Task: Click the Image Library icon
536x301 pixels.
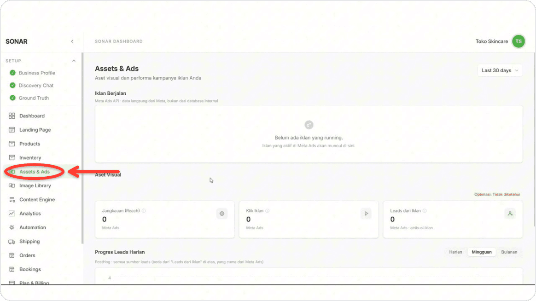Action: (x=12, y=185)
